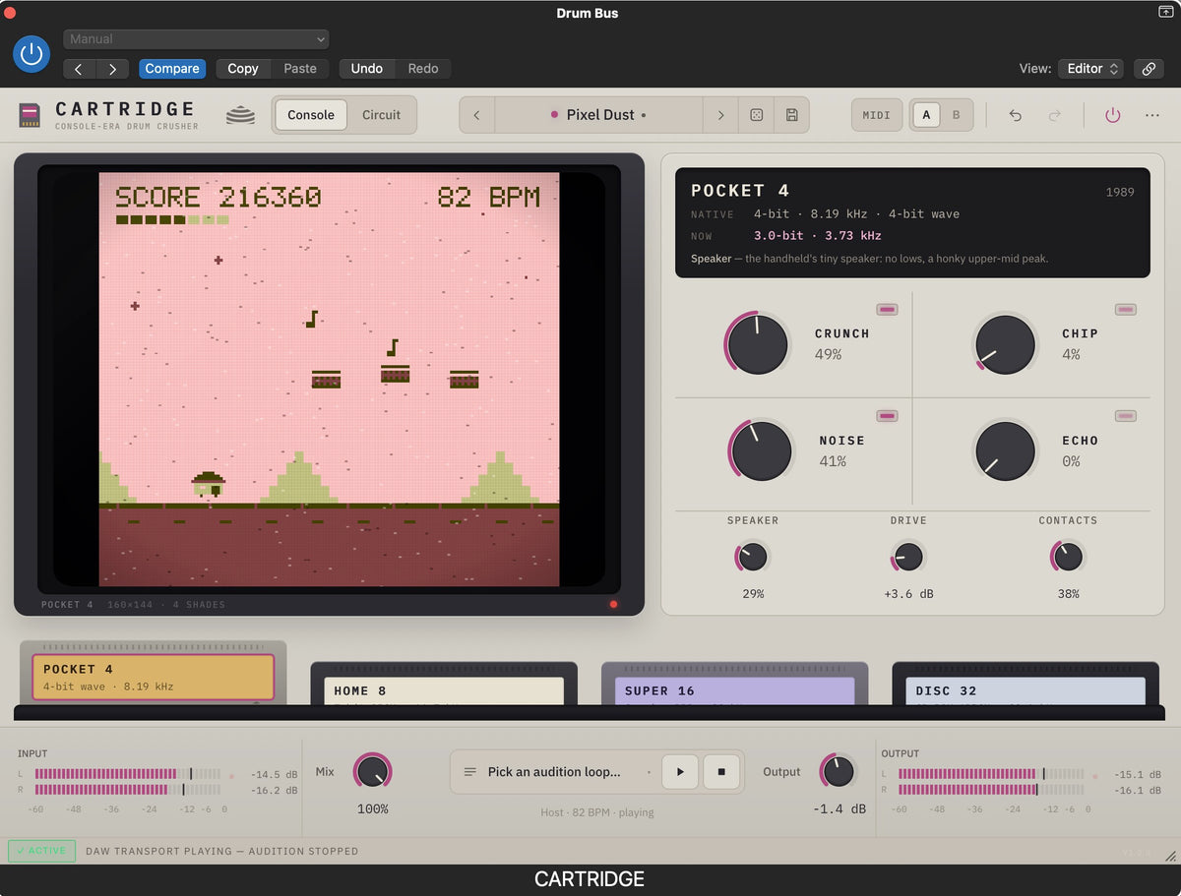Click the Mix knob

(x=373, y=772)
